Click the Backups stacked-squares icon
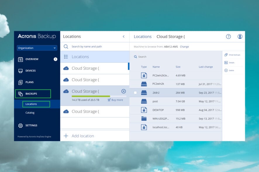Screen dimensions: 259x172 point(20,94)
